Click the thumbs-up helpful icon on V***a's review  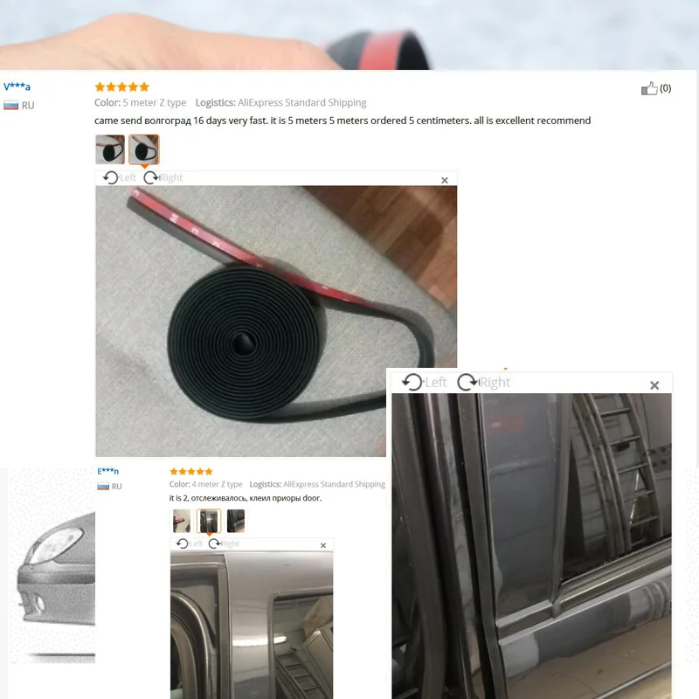[649, 88]
